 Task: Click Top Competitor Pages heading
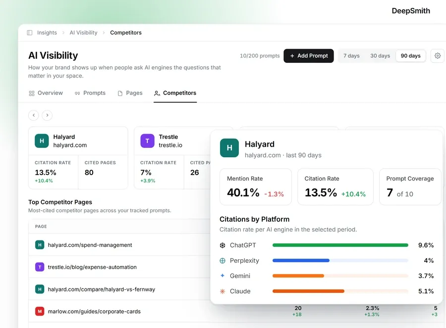tap(60, 202)
